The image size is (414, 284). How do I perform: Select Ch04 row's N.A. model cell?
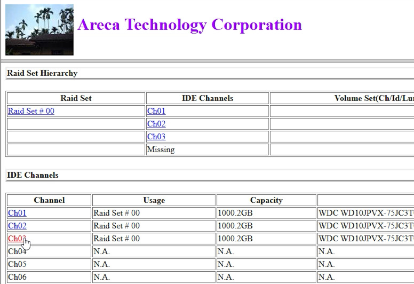pyautogui.click(x=365, y=251)
